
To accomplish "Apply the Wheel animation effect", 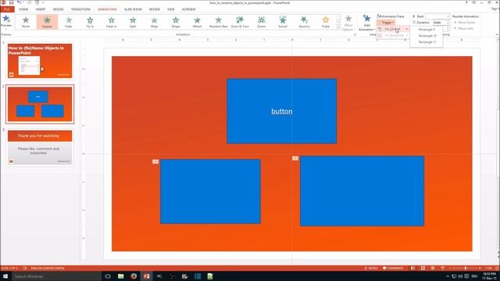I will click(197, 22).
